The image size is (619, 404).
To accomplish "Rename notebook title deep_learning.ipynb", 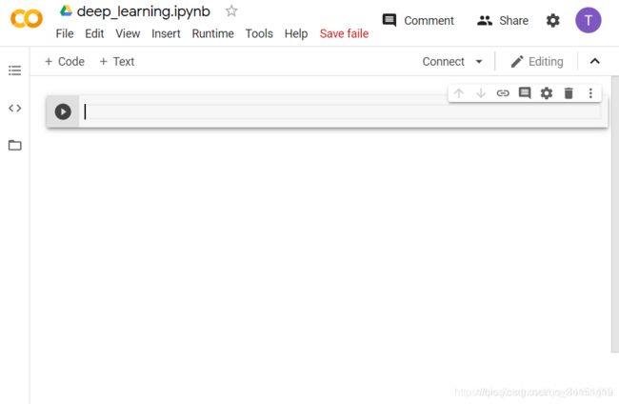I will [143, 11].
